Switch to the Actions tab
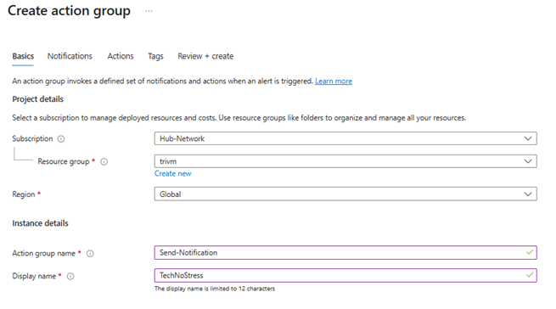 tap(121, 56)
